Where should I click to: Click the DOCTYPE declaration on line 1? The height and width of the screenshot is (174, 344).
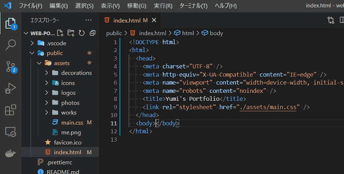point(154,42)
